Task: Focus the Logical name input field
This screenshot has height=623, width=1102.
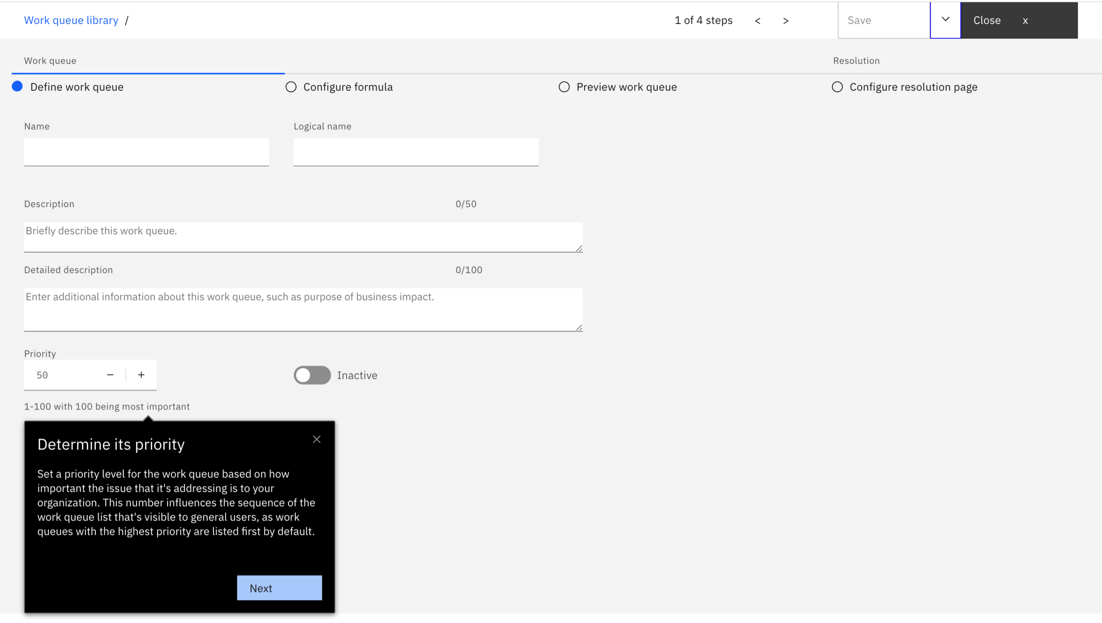Action: (x=416, y=152)
